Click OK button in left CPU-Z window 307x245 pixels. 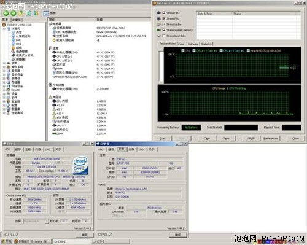85,235
